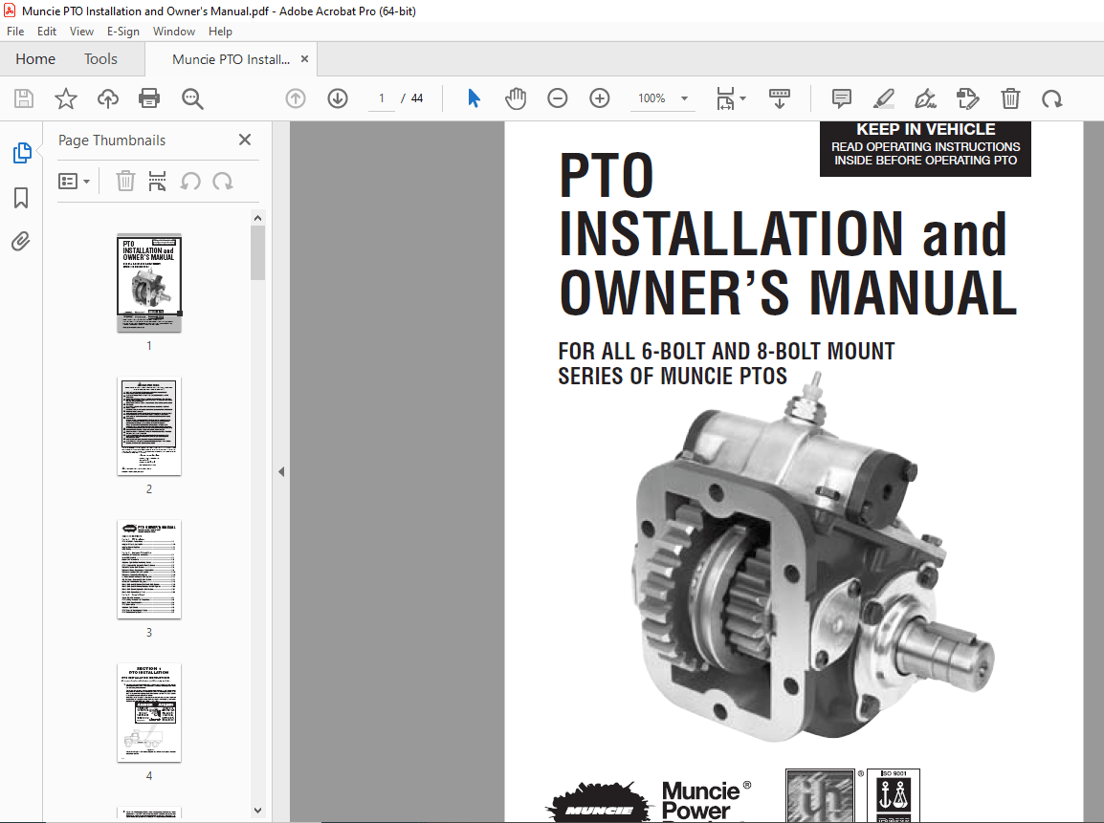The width and height of the screenshot is (1104, 823).
Task: Click the Print file icon
Action: tap(149, 98)
